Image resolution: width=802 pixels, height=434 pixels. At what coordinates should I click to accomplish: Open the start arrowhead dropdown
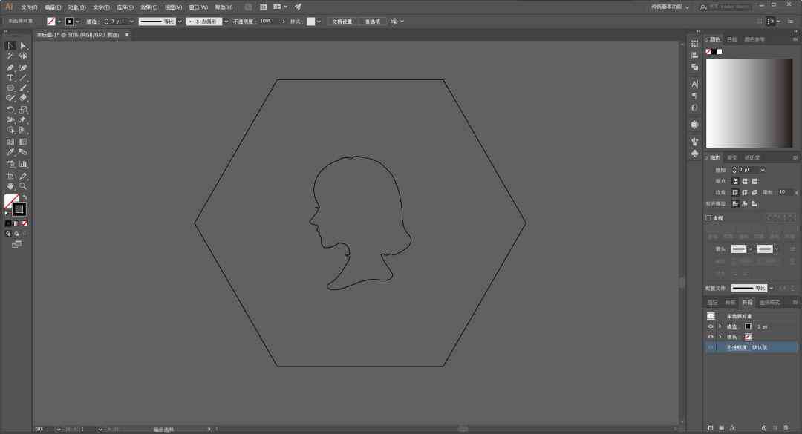point(750,249)
